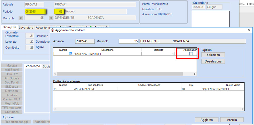The image size is (254, 125).
Task: Click the UniEmens side button
Action: click(x=12, y=112)
